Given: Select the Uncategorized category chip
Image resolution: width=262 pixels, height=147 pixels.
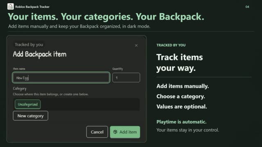Looking at the screenshot, I should point(28,105).
